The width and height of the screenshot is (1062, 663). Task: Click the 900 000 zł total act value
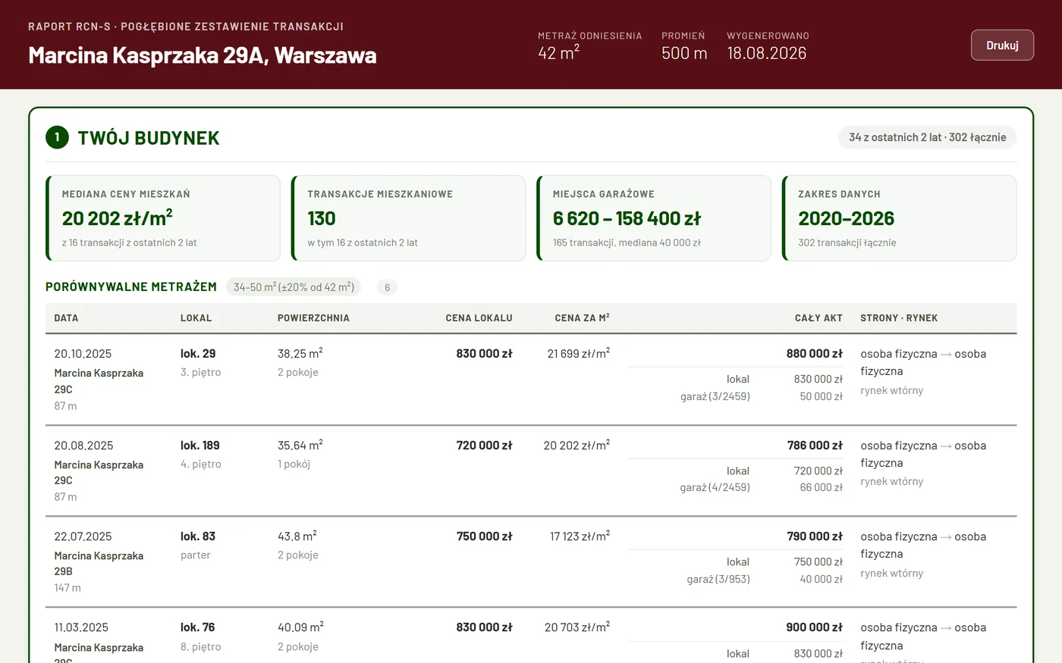(x=815, y=627)
